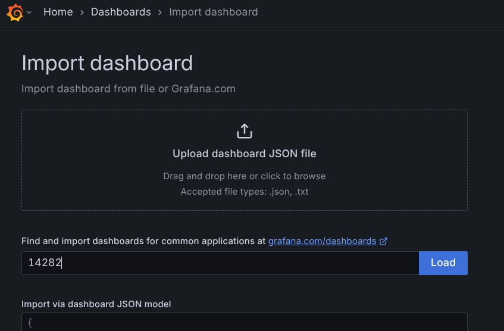Click the breadcrumb separator arrow after Home

click(x=82, y=13)
